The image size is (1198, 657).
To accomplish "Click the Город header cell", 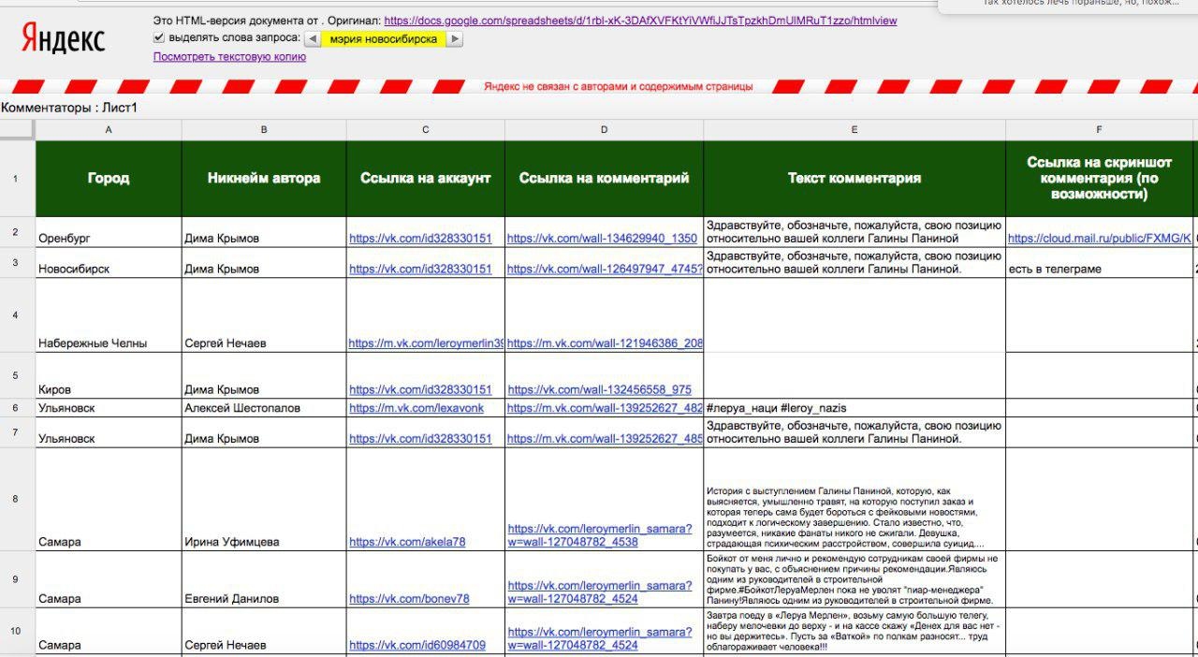I will pos(109,179).
